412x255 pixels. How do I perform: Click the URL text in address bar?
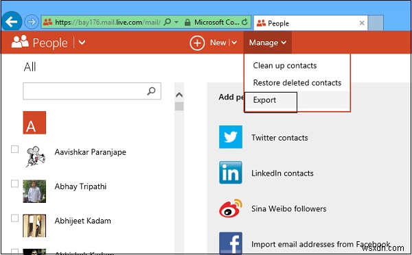tap(108, 23)
